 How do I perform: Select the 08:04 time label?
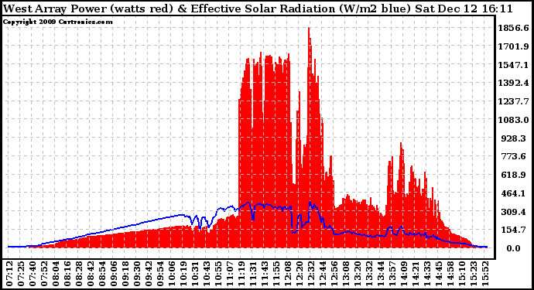[56, 274]
